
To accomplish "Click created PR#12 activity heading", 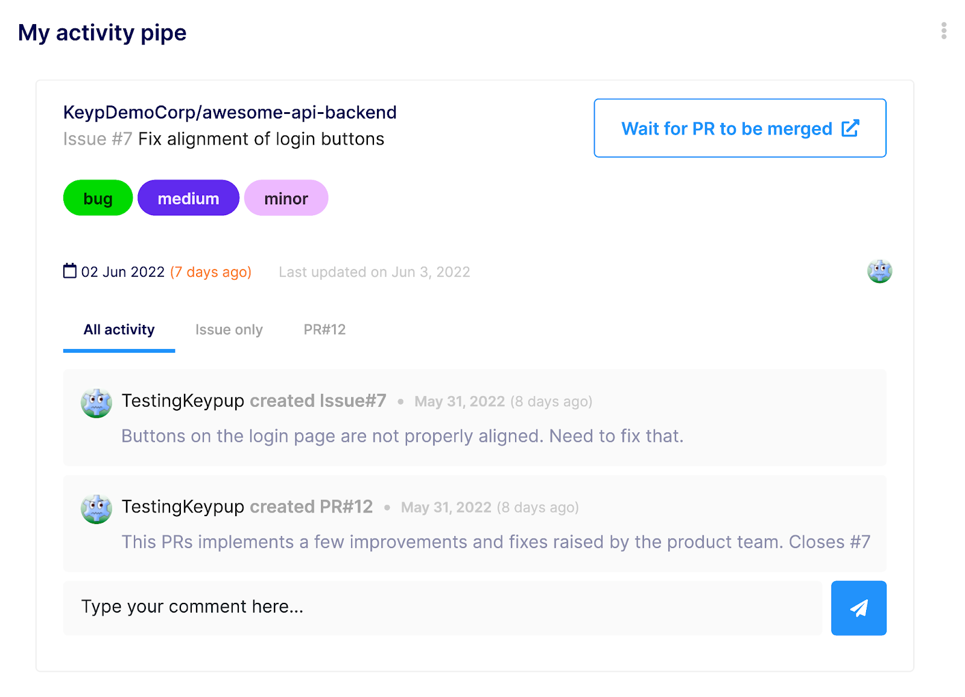I will [311, 507].
